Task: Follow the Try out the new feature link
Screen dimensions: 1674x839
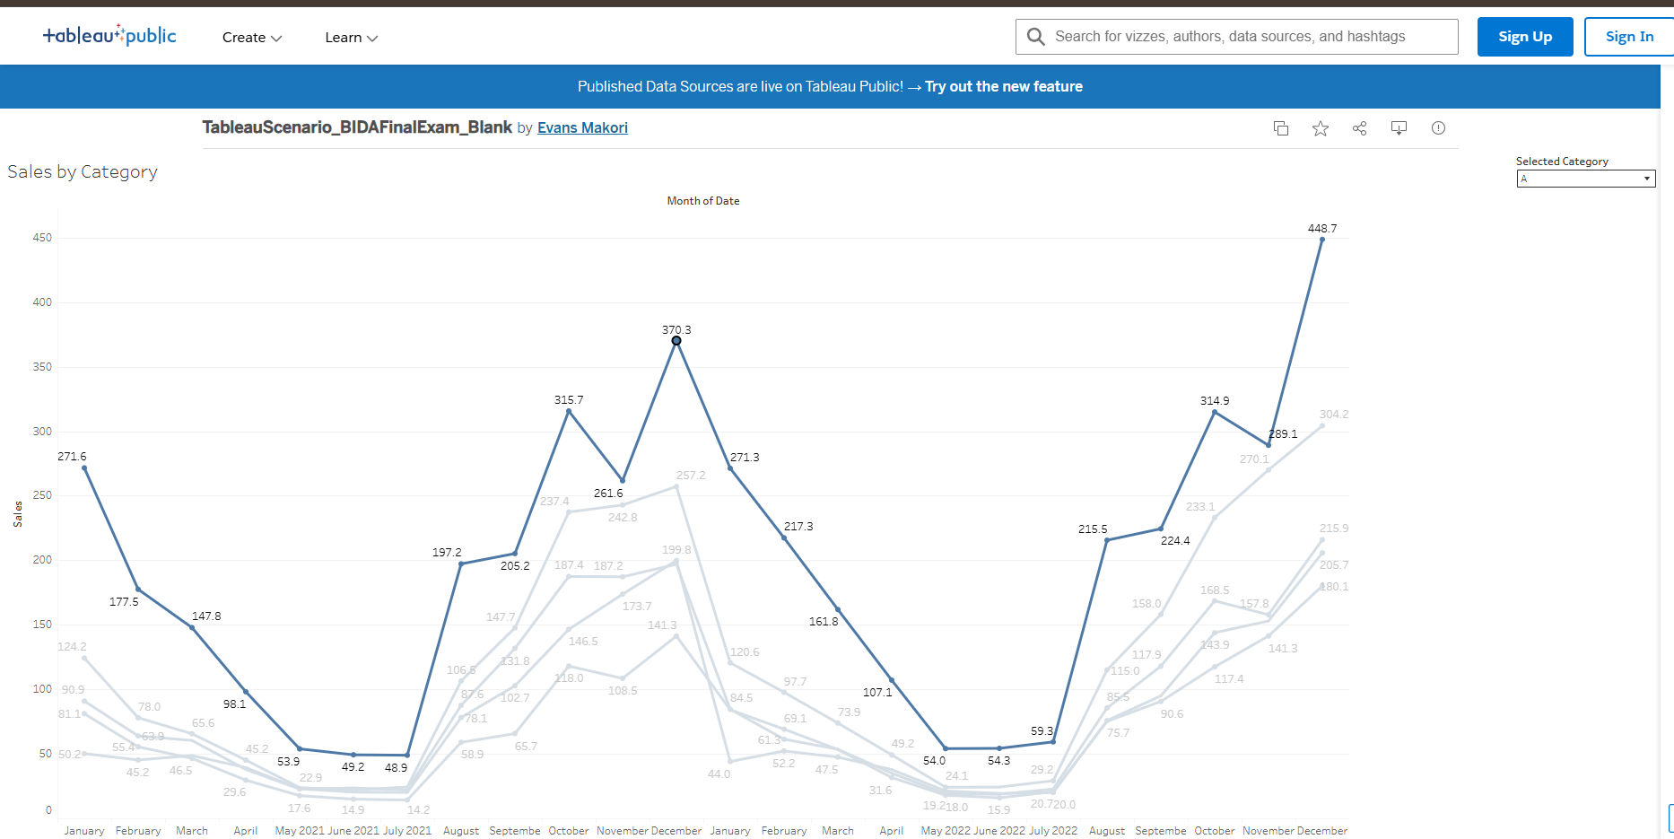Action: click(x=1004, y=87)
